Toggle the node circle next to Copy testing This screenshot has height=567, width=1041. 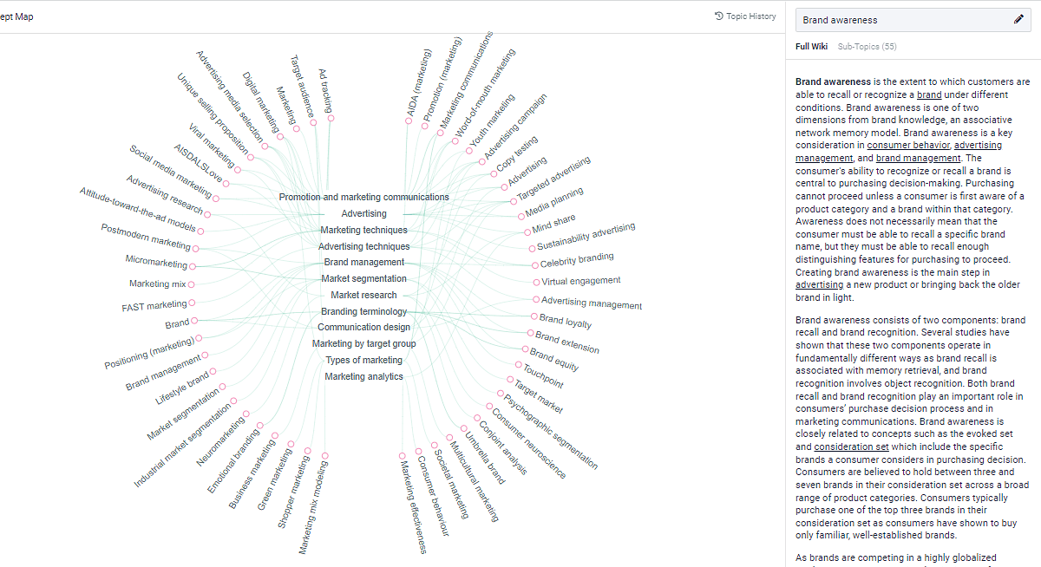point(493,173)
